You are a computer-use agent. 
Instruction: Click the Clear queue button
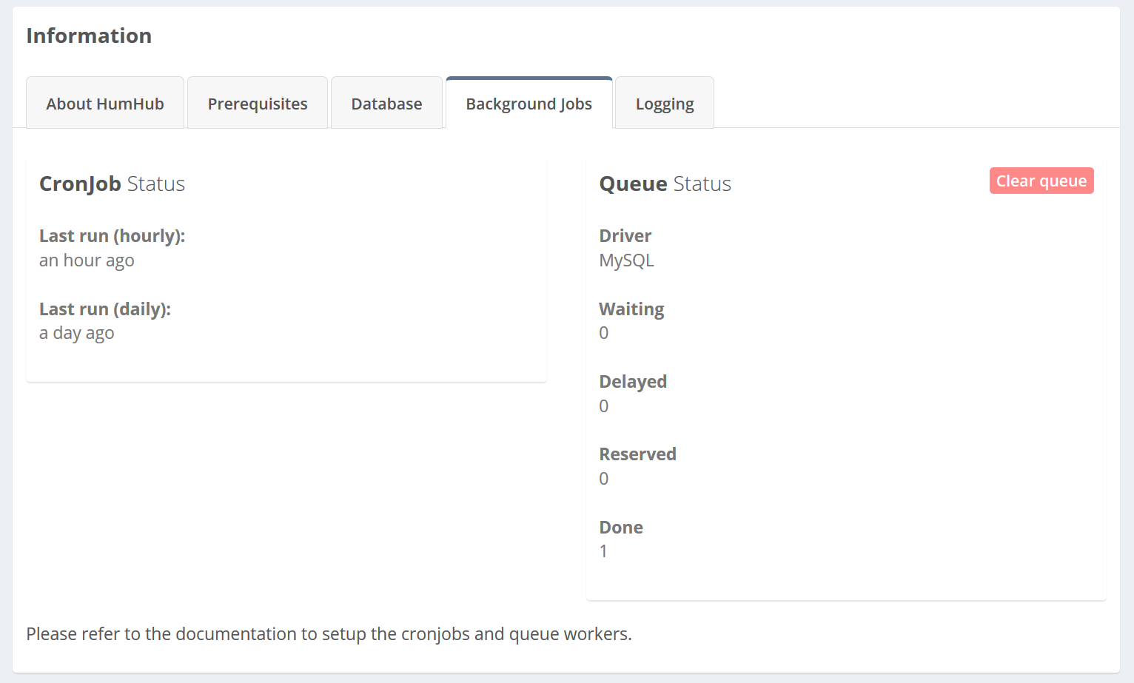pyautogui.click(x=1041, y=180)
